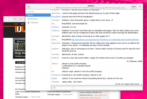The image size is (147, 99).
Task: Open 'Hier gehts zur klassischen Blog-Ansicht' link
Action: (93, 97)
